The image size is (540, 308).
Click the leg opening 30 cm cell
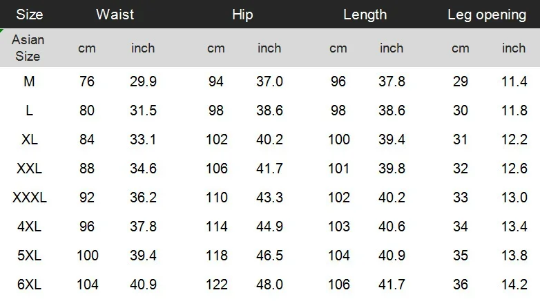tap(461, 110)
